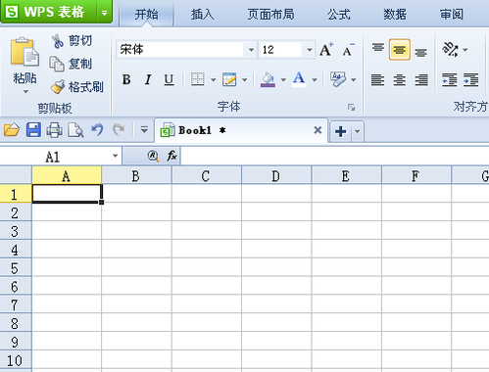This screenshot has height=372, width=489.
Task: Click the zoom magnifier icon in formula bar
Action: point(153,157)
